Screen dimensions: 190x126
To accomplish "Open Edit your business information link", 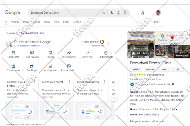I will 148,122.
